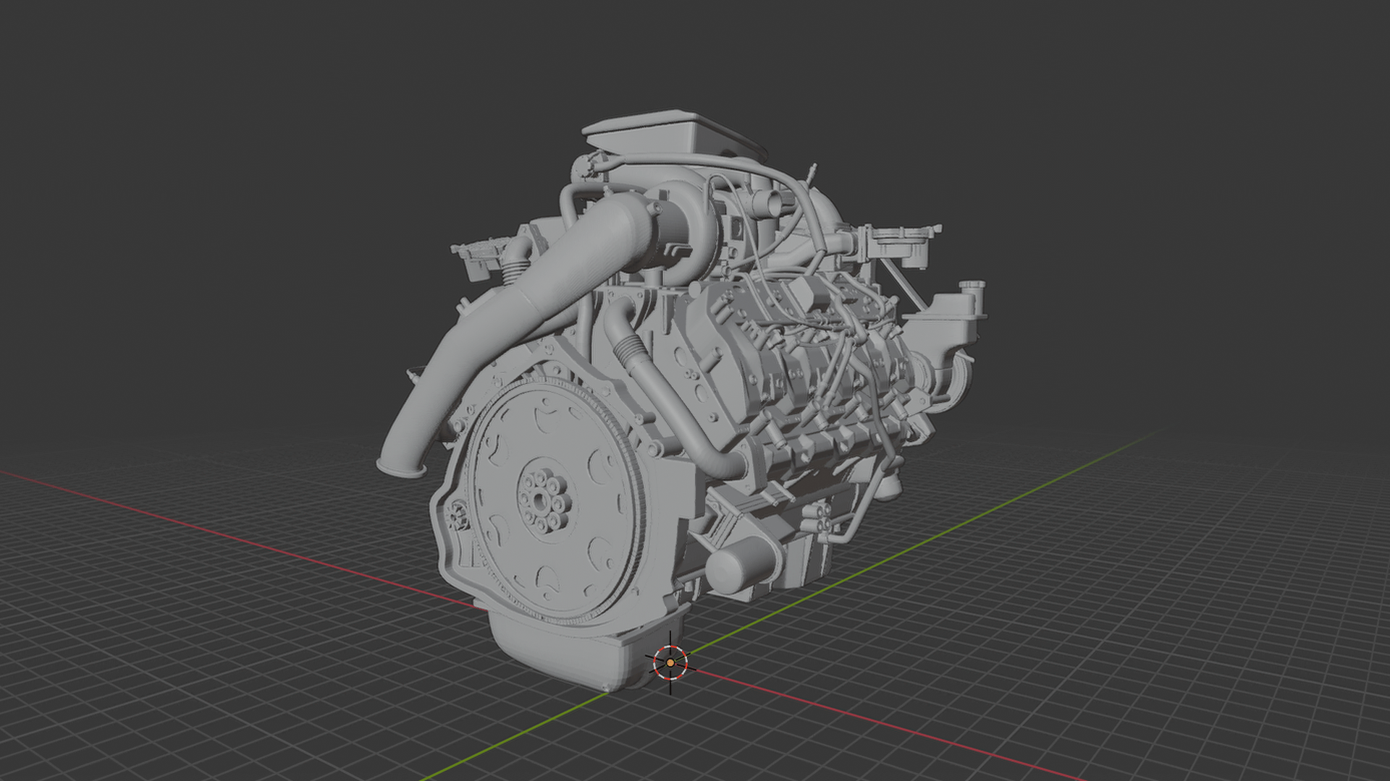
Task: Select the rectangular air box atop the engine
Action: (x=673, y=134)
